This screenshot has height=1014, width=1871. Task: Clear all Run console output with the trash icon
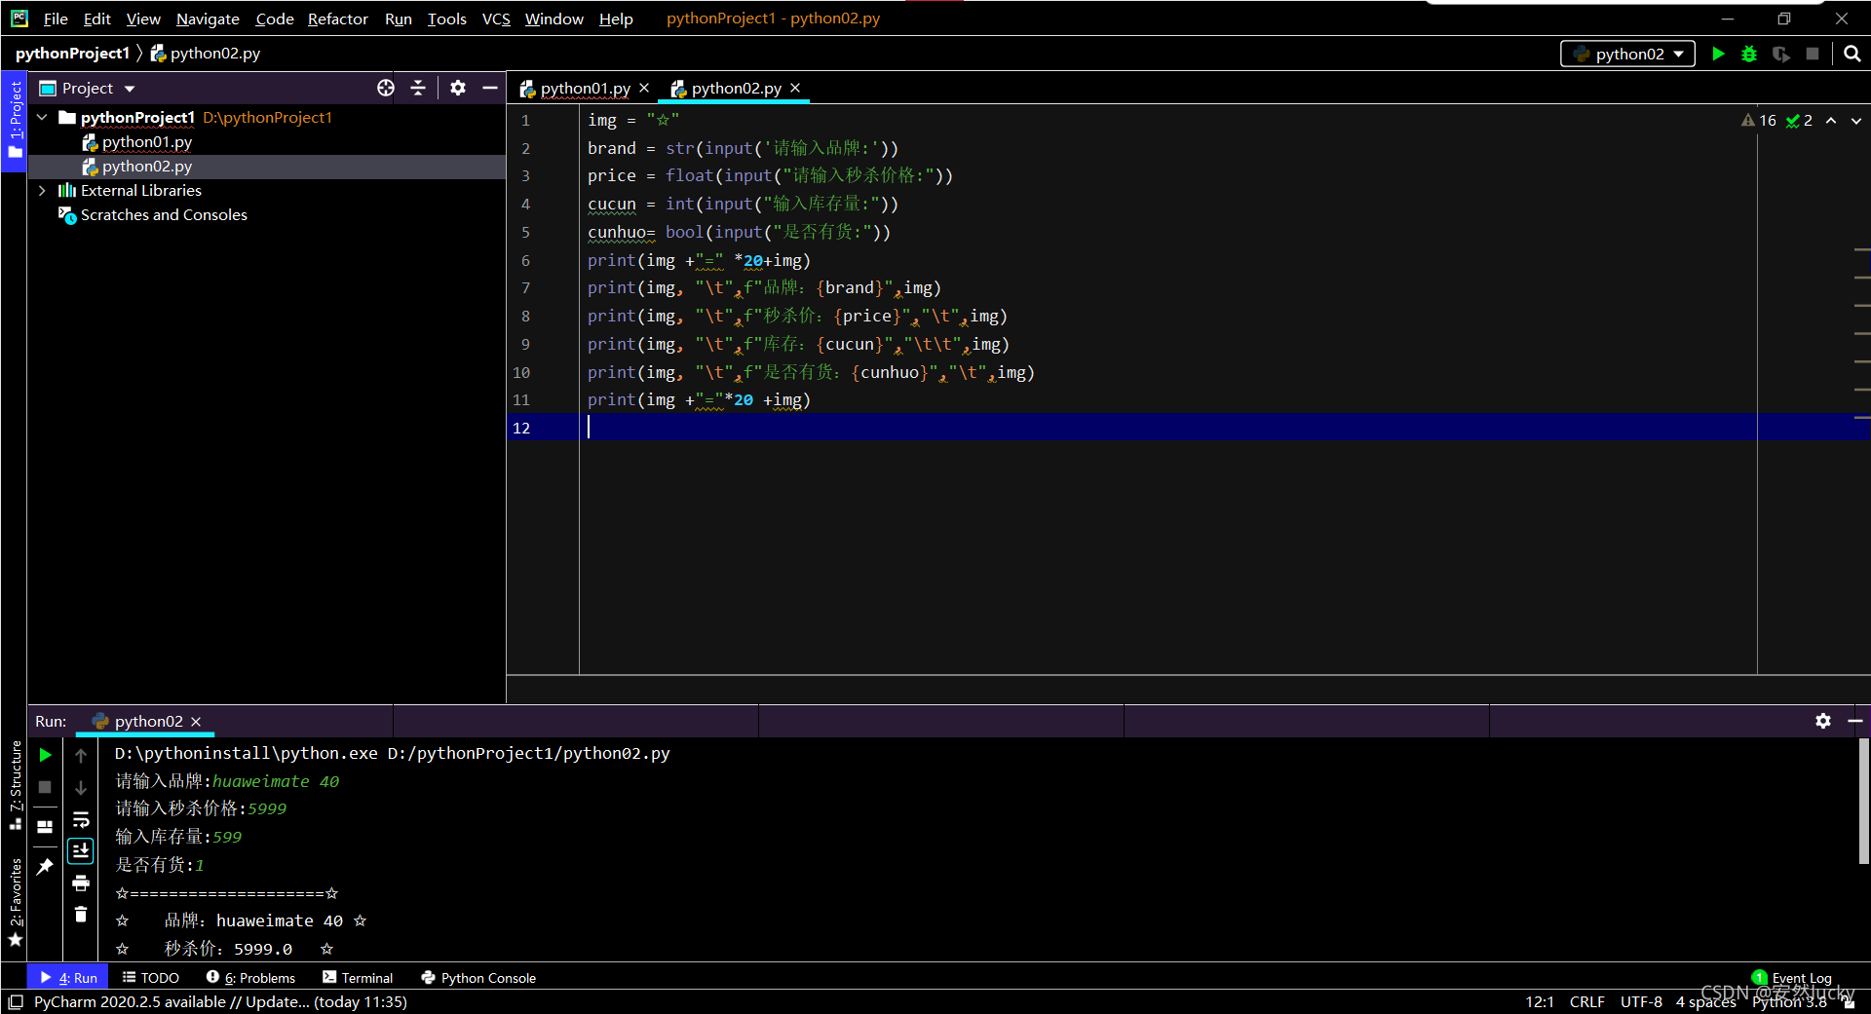pos(81,915)
